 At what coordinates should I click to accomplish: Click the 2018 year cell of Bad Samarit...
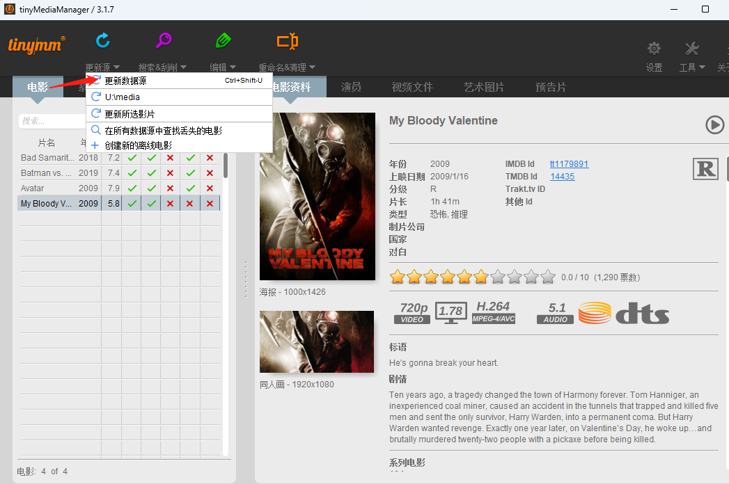coord(88,158)
